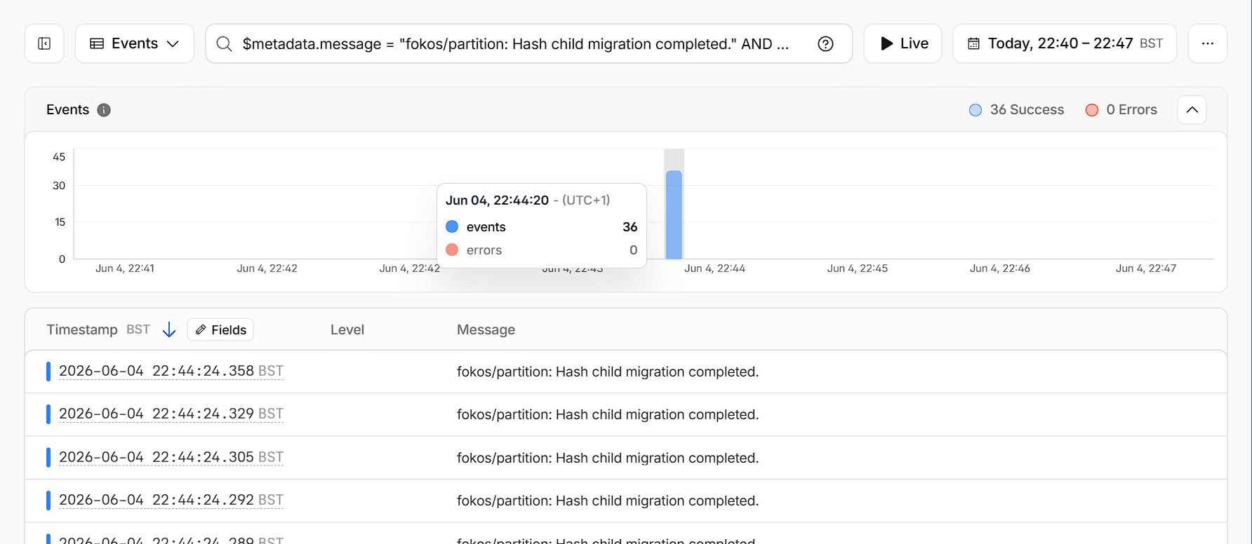The height and width of the screenshot is (544, 1252).
Task: Click the pencil icon on Fields
Action: point(201,329)
